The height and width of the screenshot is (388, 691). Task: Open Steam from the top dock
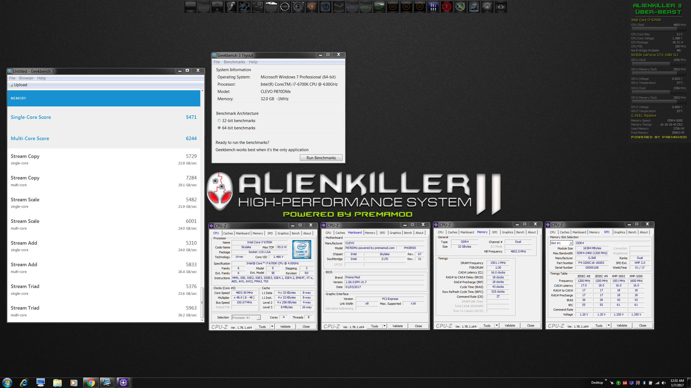tap(339, 7)
